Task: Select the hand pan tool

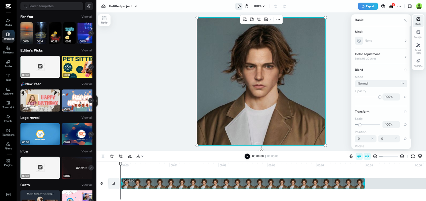Action: tap(247, 6)
